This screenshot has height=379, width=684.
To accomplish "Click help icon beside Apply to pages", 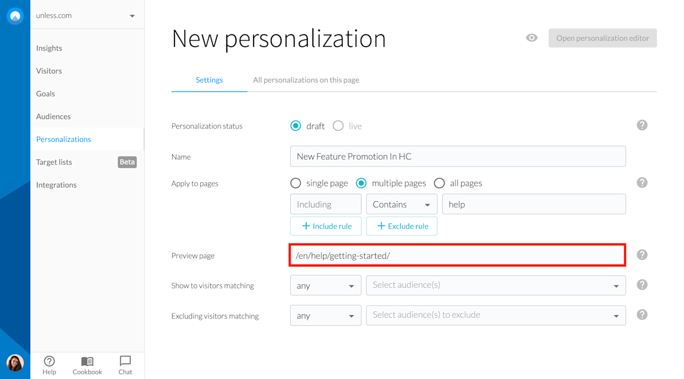I will click(x=642, y=183).
